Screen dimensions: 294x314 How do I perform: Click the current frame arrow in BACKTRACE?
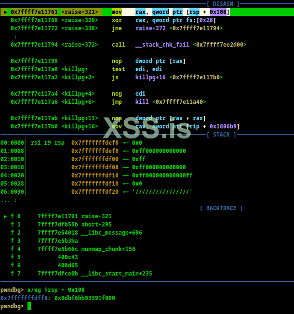5,216
